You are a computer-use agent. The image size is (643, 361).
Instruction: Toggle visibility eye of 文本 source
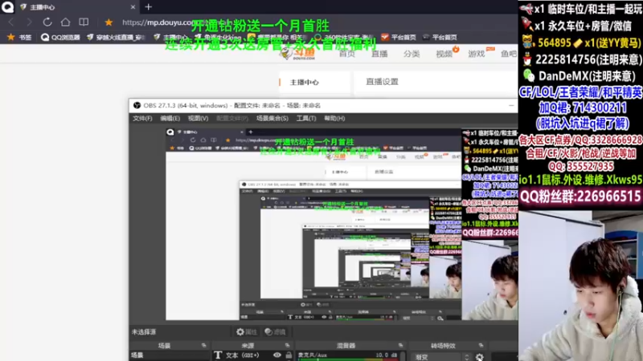pos(277,355)
